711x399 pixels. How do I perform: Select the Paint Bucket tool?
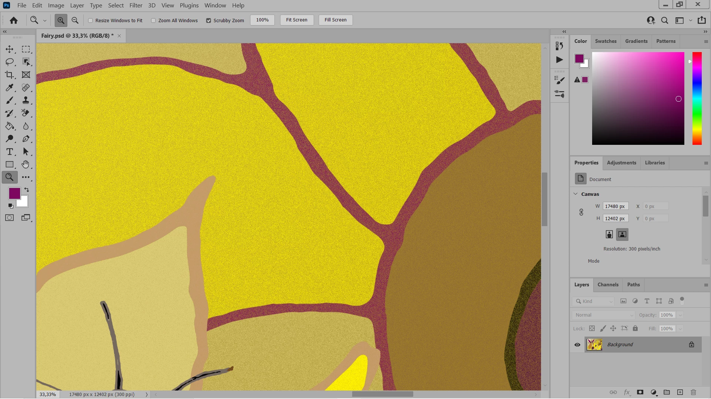tap(10, 126)
